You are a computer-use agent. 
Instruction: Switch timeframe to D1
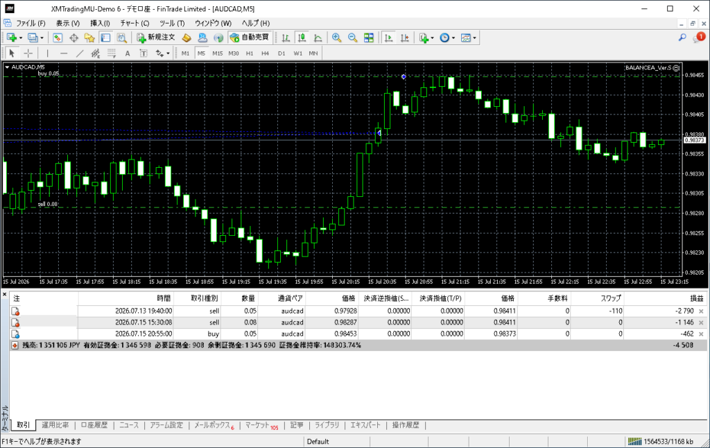tap(282, 53)
